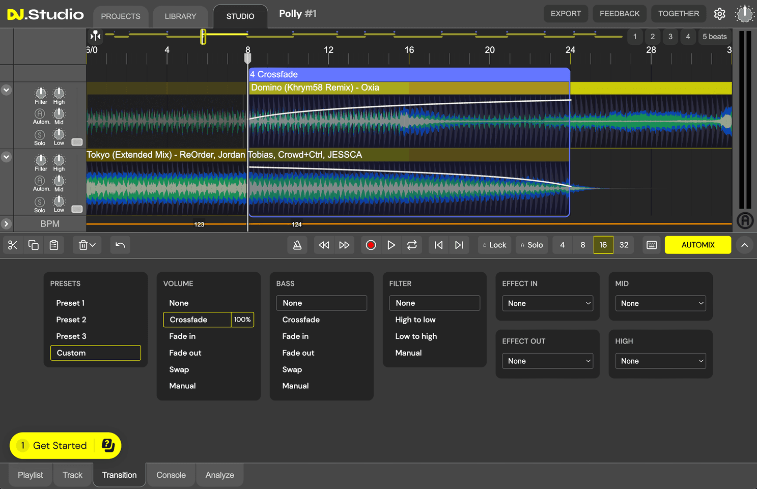757x489 pixels.
Task: Set grid length to 4
Action: tap(563, 245)
